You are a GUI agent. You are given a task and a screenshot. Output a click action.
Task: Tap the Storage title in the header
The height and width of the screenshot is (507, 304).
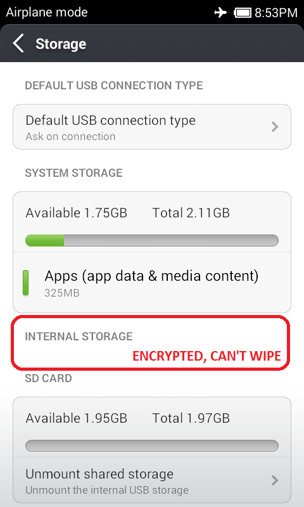coord(61,44)
